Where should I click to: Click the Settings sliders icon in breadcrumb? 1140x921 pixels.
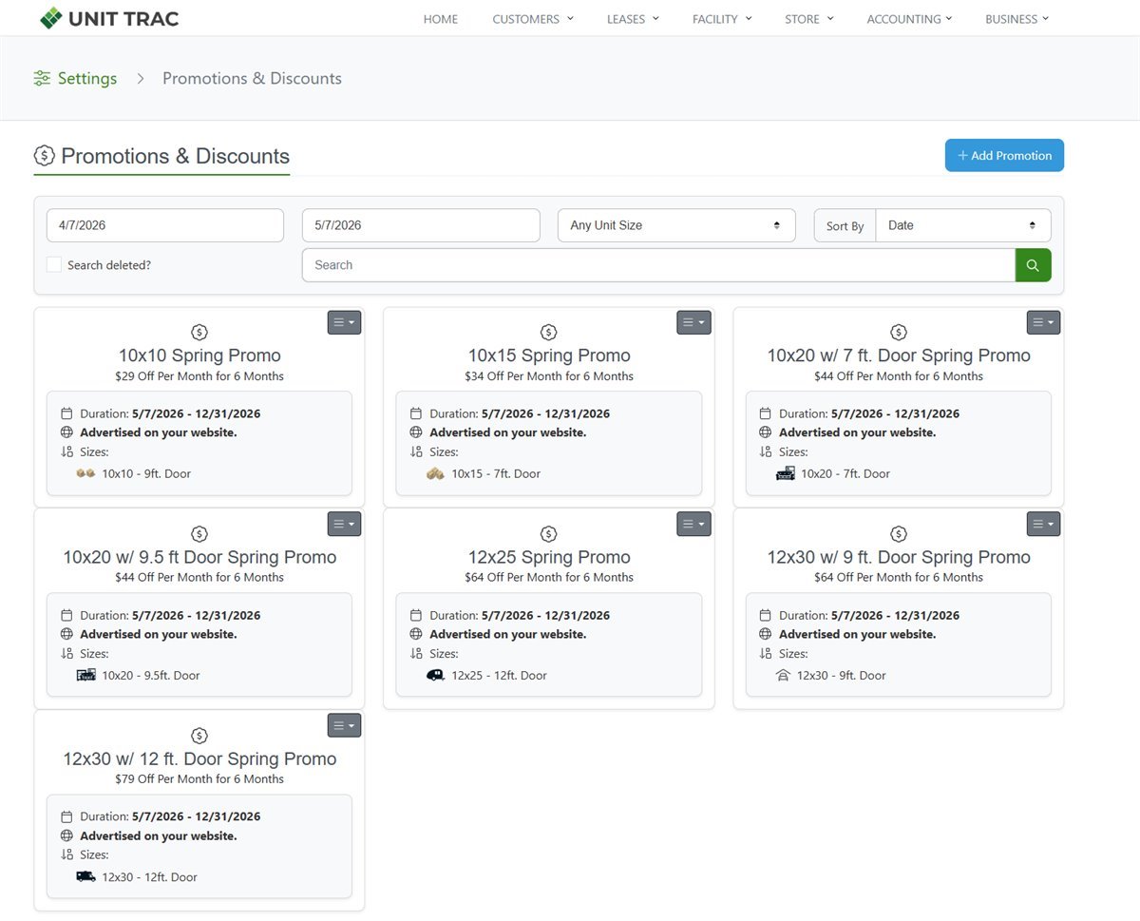(42, 79)
